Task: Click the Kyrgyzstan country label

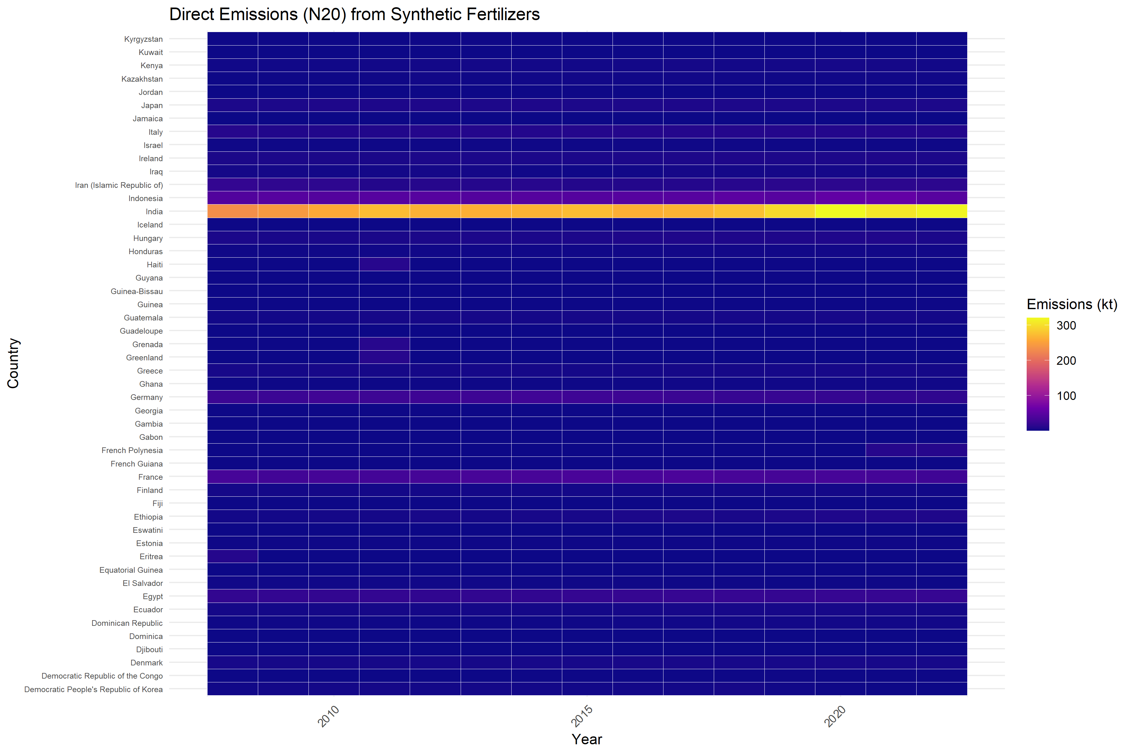Action: (143, 40)
